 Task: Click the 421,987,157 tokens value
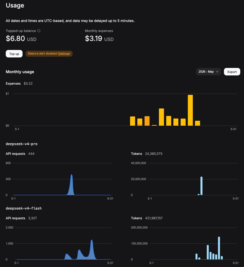pos(154,218)
